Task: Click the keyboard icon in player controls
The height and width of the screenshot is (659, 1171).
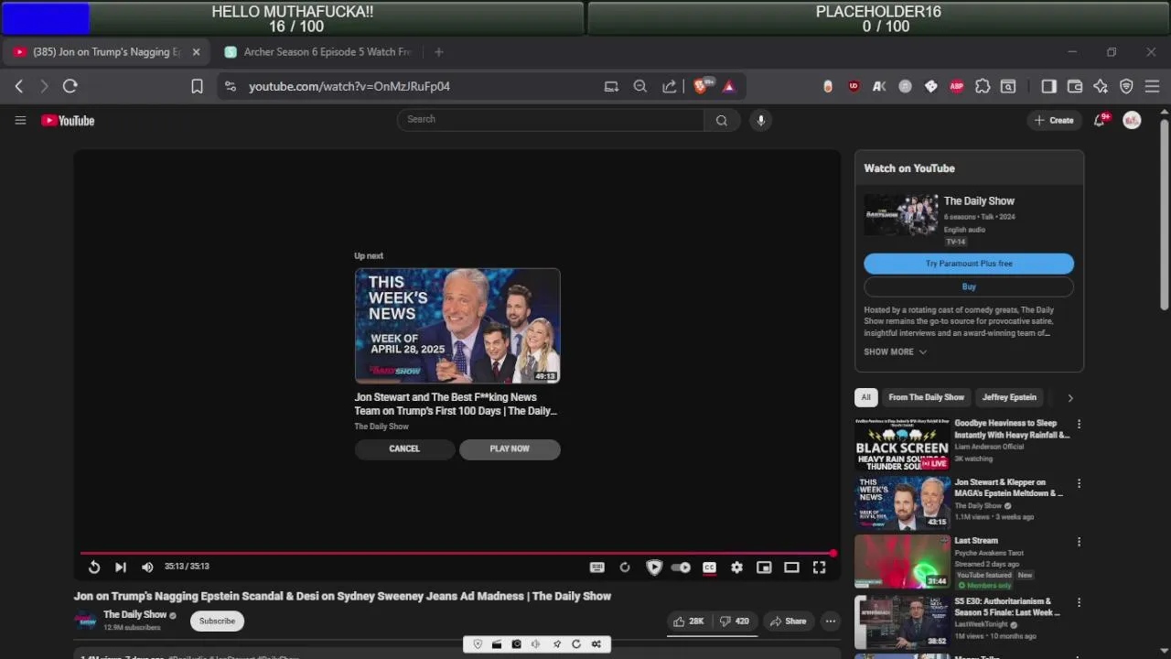Action: click(x=597, y=567)
